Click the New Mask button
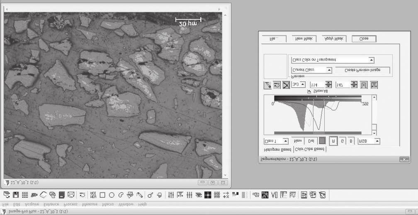 pos(304,38)
